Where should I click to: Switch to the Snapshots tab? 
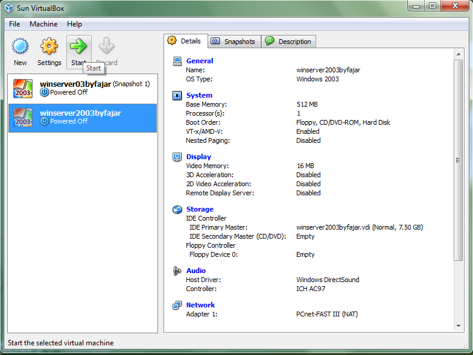pos(234,41)
